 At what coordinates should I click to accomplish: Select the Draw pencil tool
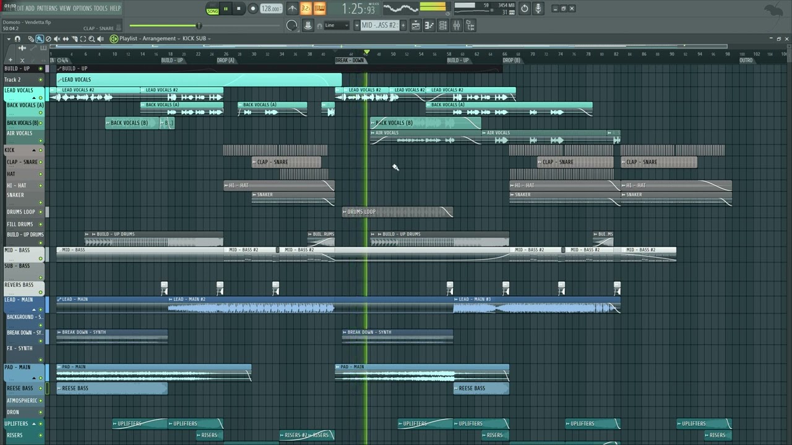[31, 39]
